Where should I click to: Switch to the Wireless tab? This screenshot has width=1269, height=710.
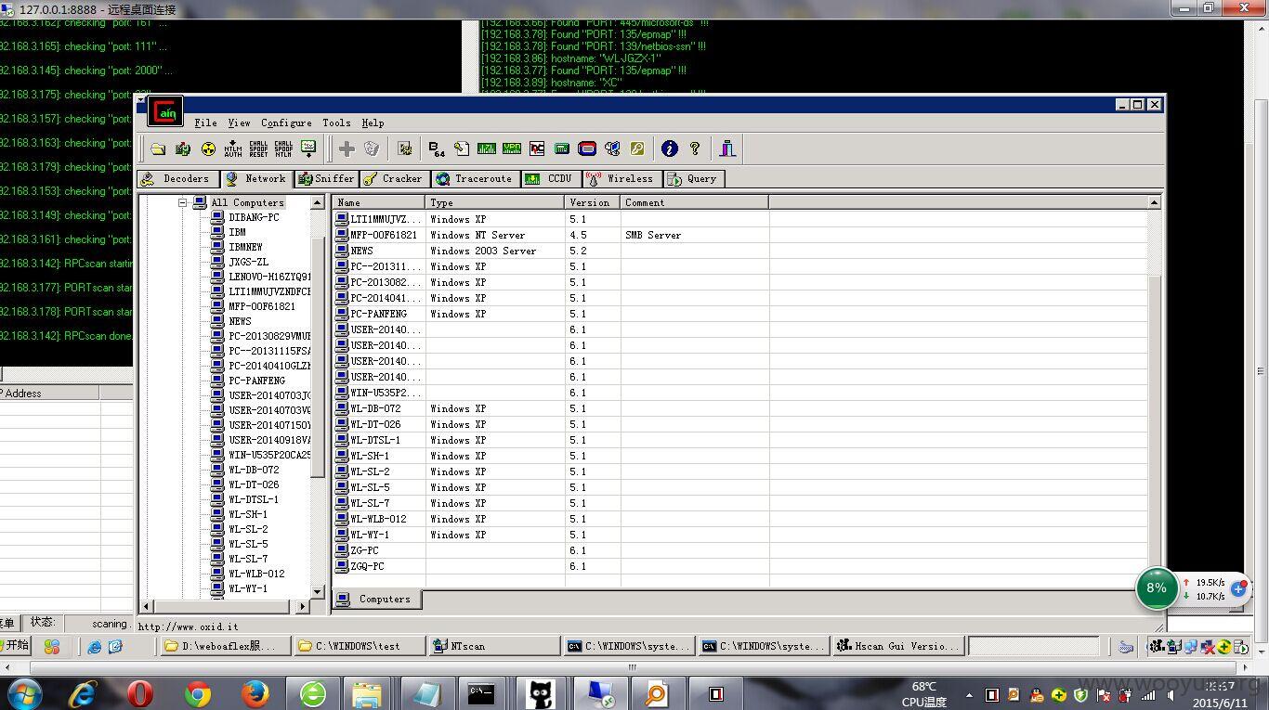tap(621, 179)
